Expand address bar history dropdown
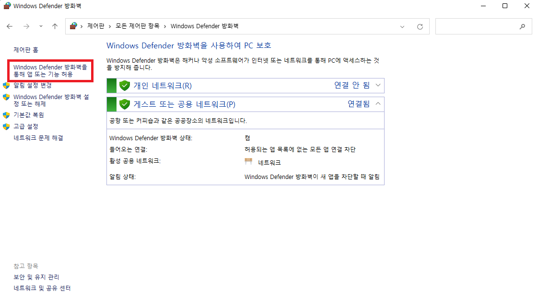Image resolution: width=538 pixels, height=301 pixels. click(402, 27)
